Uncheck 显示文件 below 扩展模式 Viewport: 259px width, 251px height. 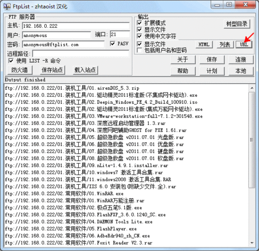click(x=140, y=30)
